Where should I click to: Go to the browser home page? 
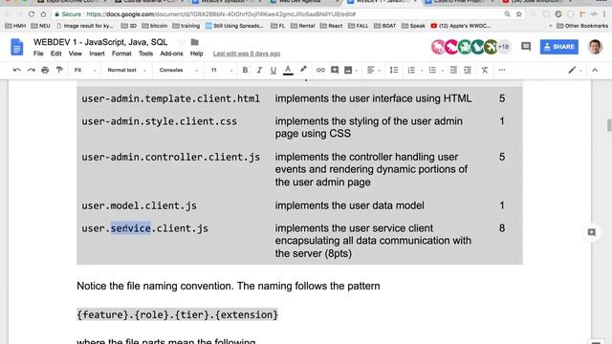pyautogui.click(x=43, y=14)
